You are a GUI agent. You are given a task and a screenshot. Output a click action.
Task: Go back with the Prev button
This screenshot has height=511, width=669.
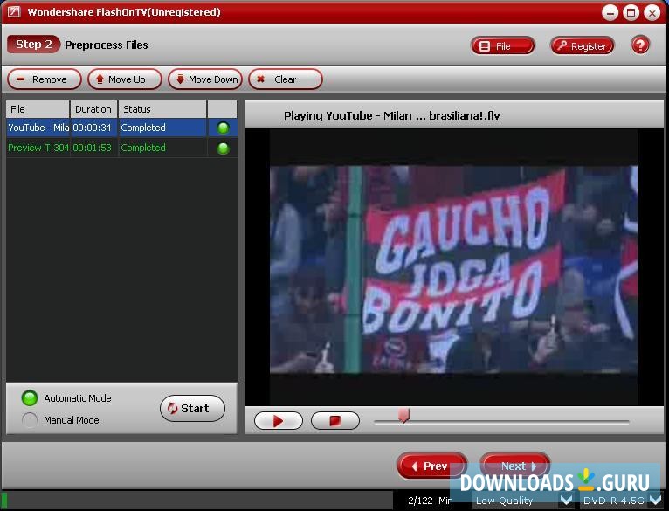[431, 466]
